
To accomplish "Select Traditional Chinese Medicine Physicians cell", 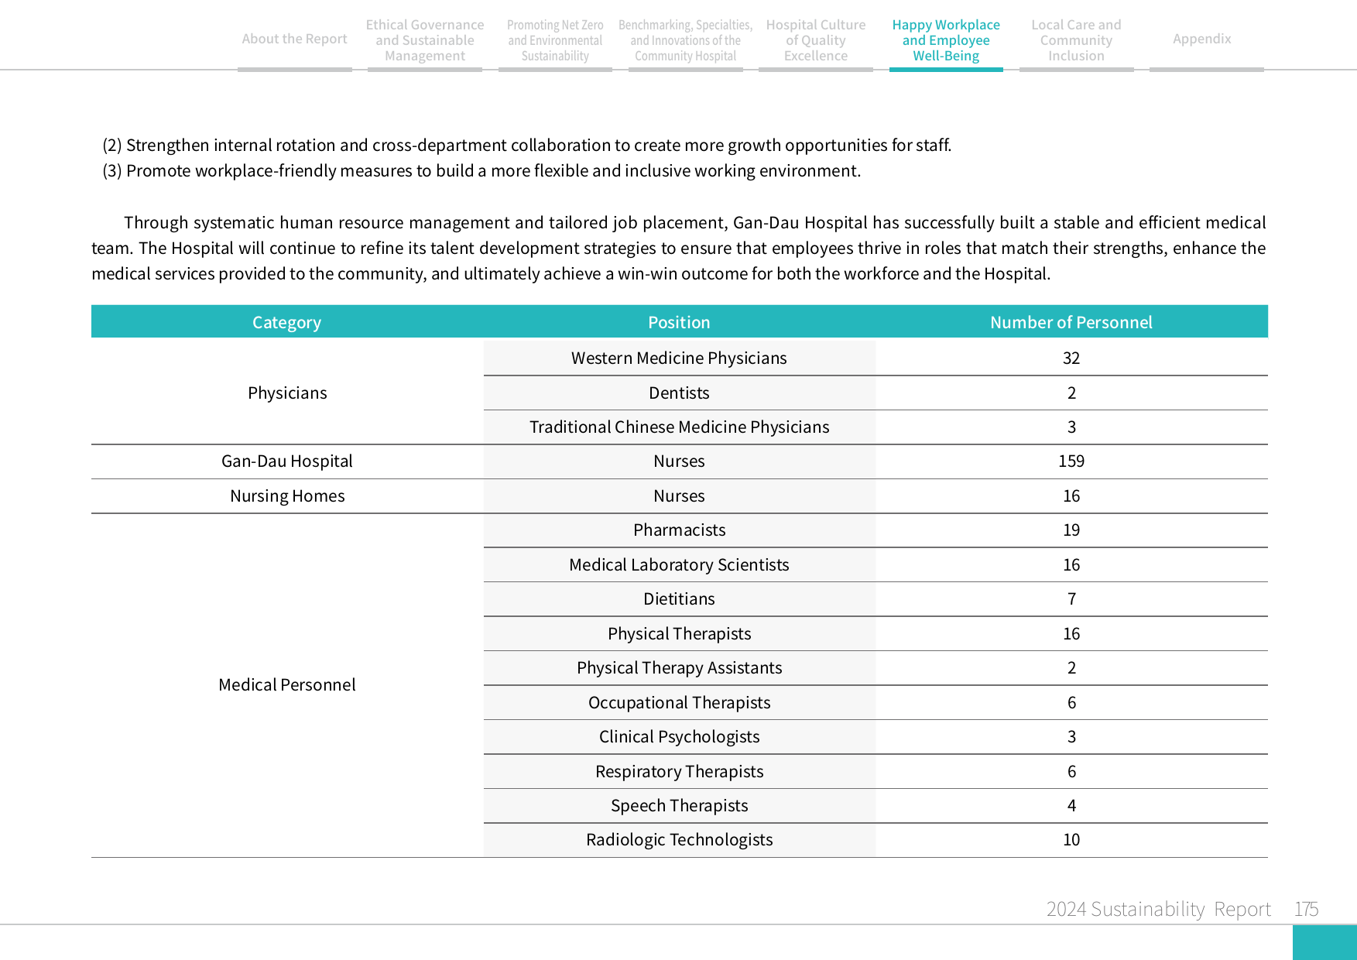I will point(679,427).
